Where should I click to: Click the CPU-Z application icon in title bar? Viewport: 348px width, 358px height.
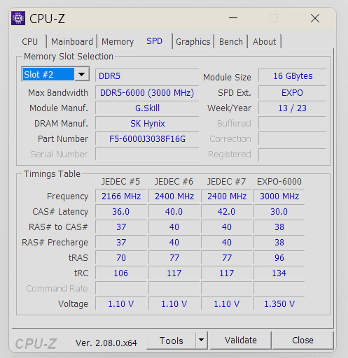(x=18, y=18)
